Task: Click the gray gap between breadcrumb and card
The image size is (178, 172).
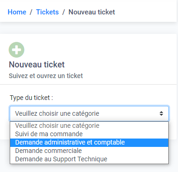Action: pyautogui.click(x=88, y=28)
